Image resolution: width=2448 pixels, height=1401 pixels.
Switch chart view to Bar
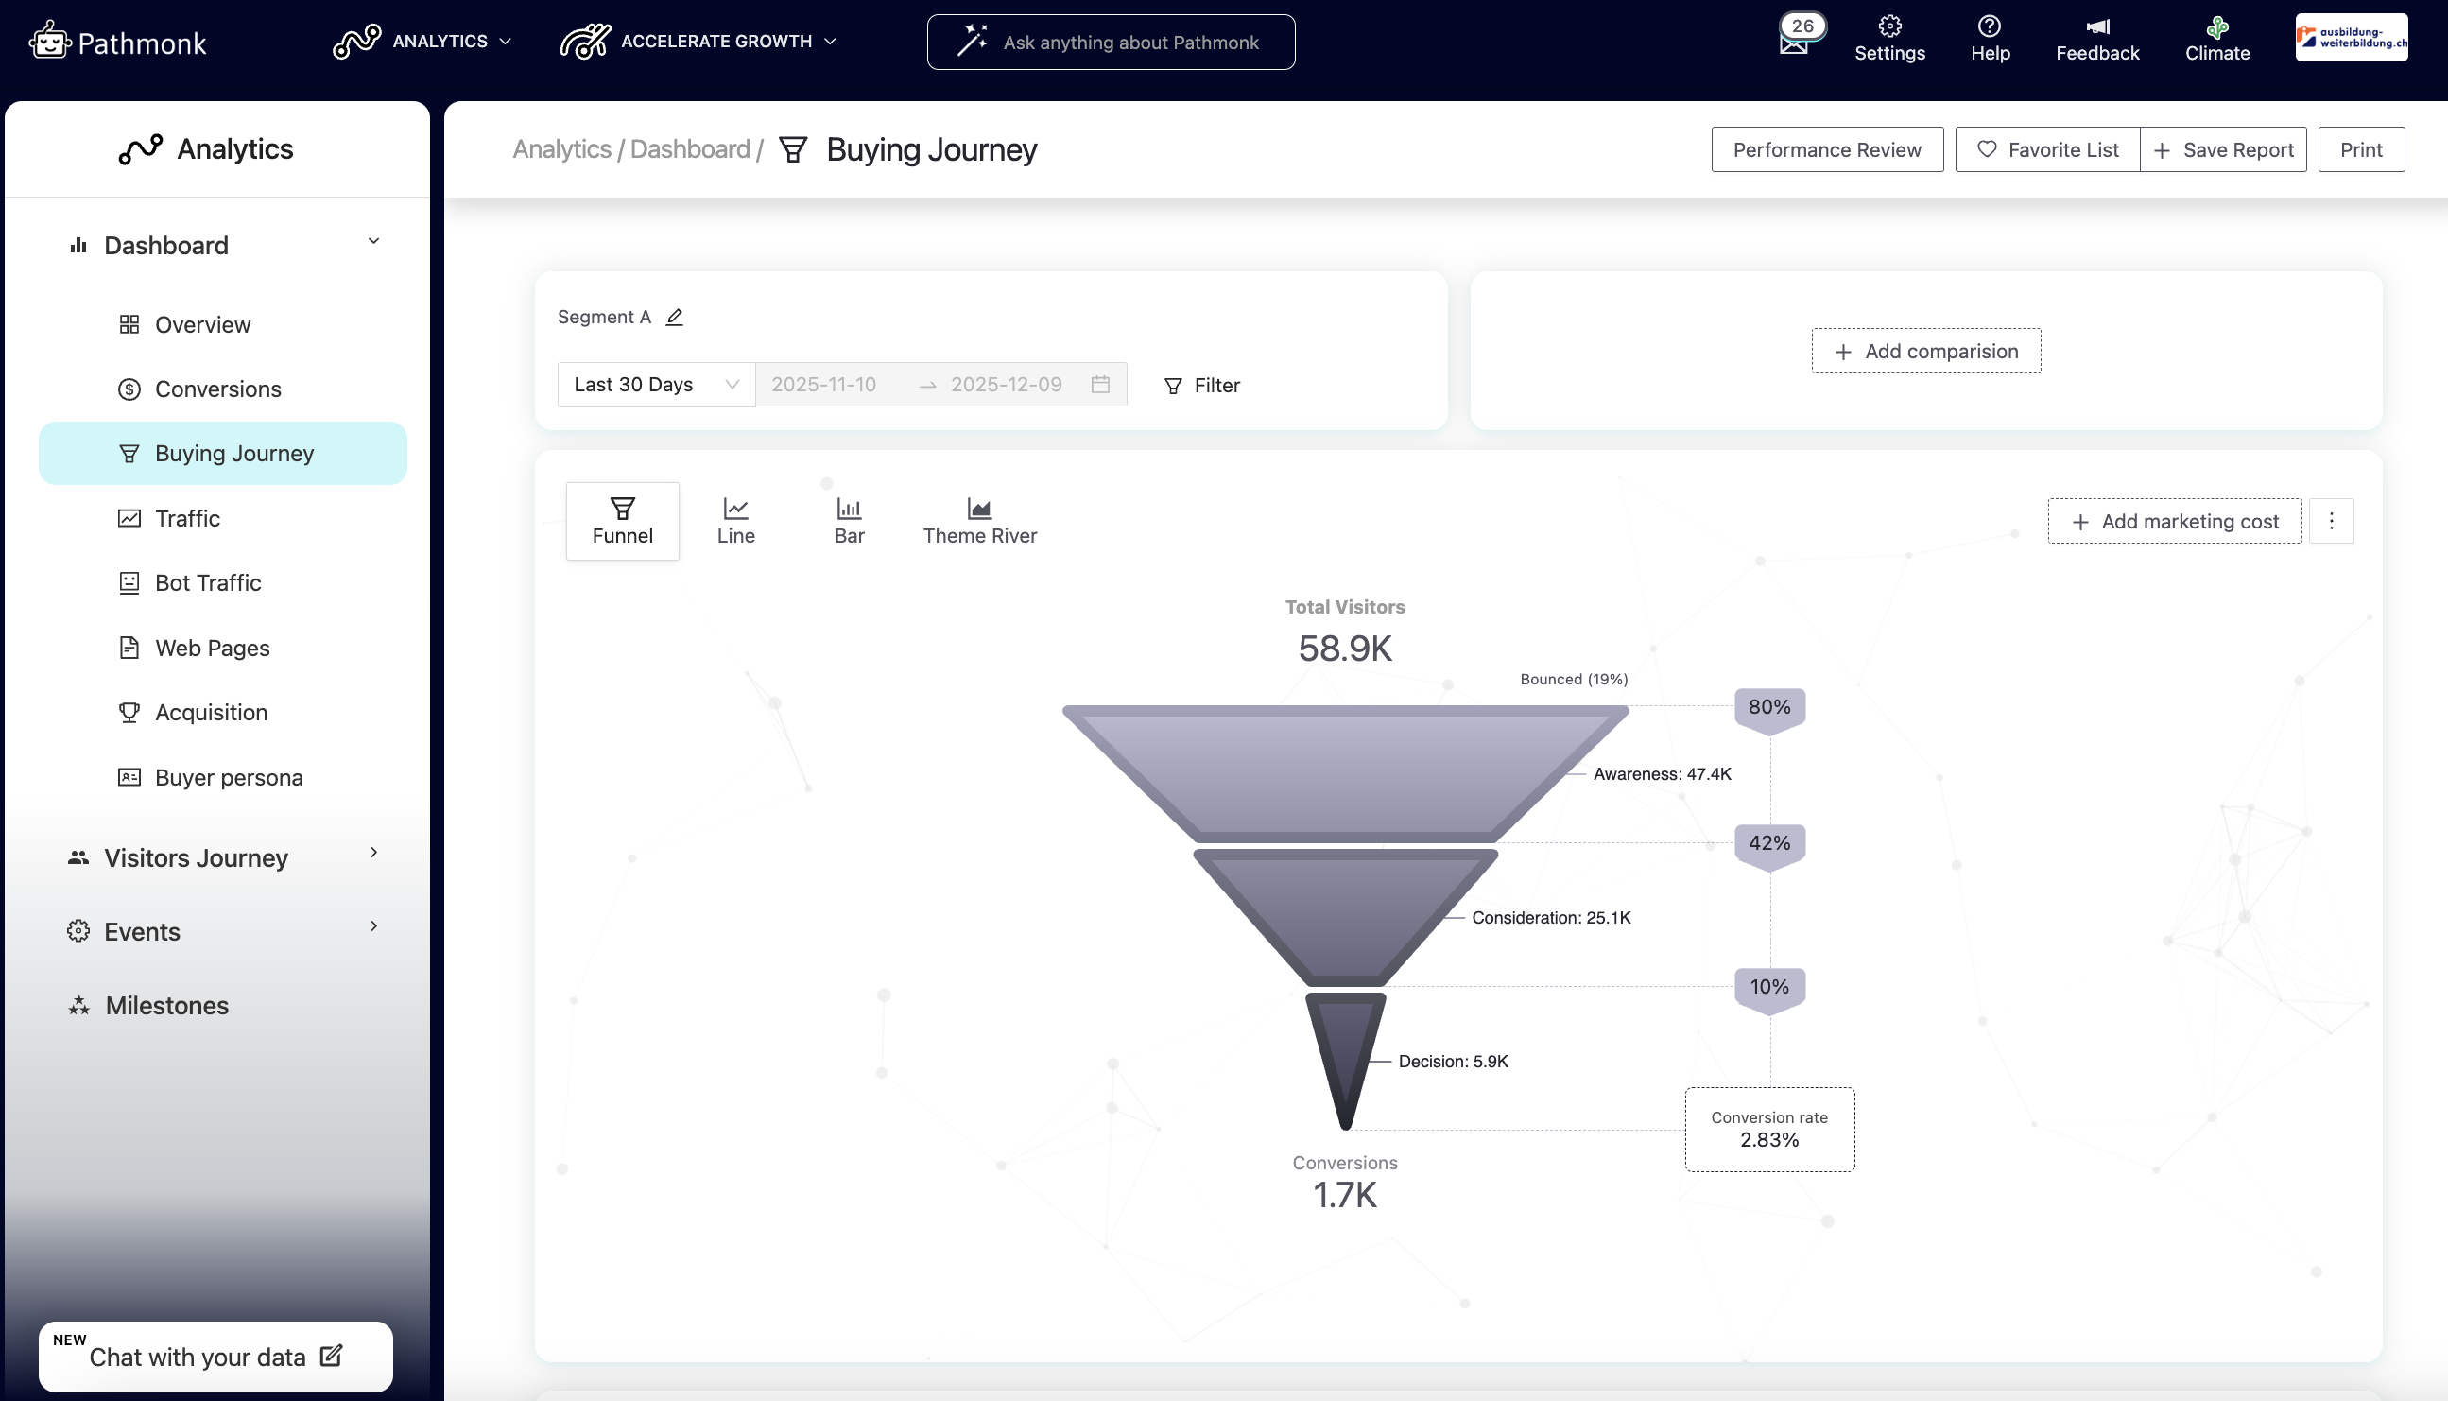point(849,521)
